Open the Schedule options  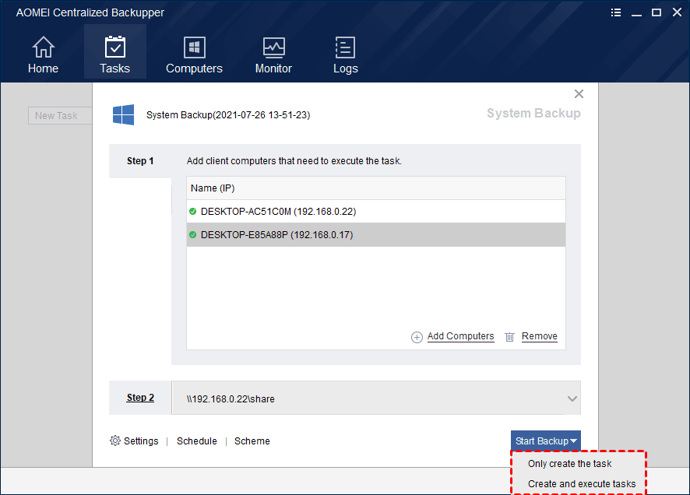[197, 441]
